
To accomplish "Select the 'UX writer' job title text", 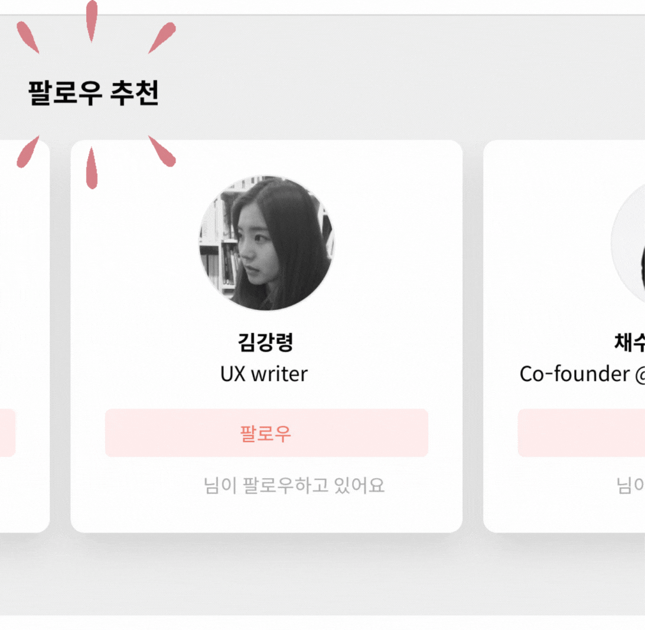I will (x=263, y=374).
